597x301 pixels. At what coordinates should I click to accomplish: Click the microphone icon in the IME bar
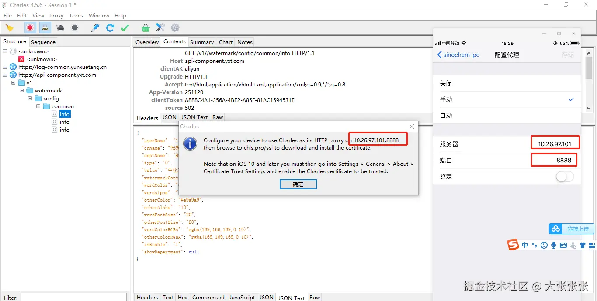tap(554, 245)
